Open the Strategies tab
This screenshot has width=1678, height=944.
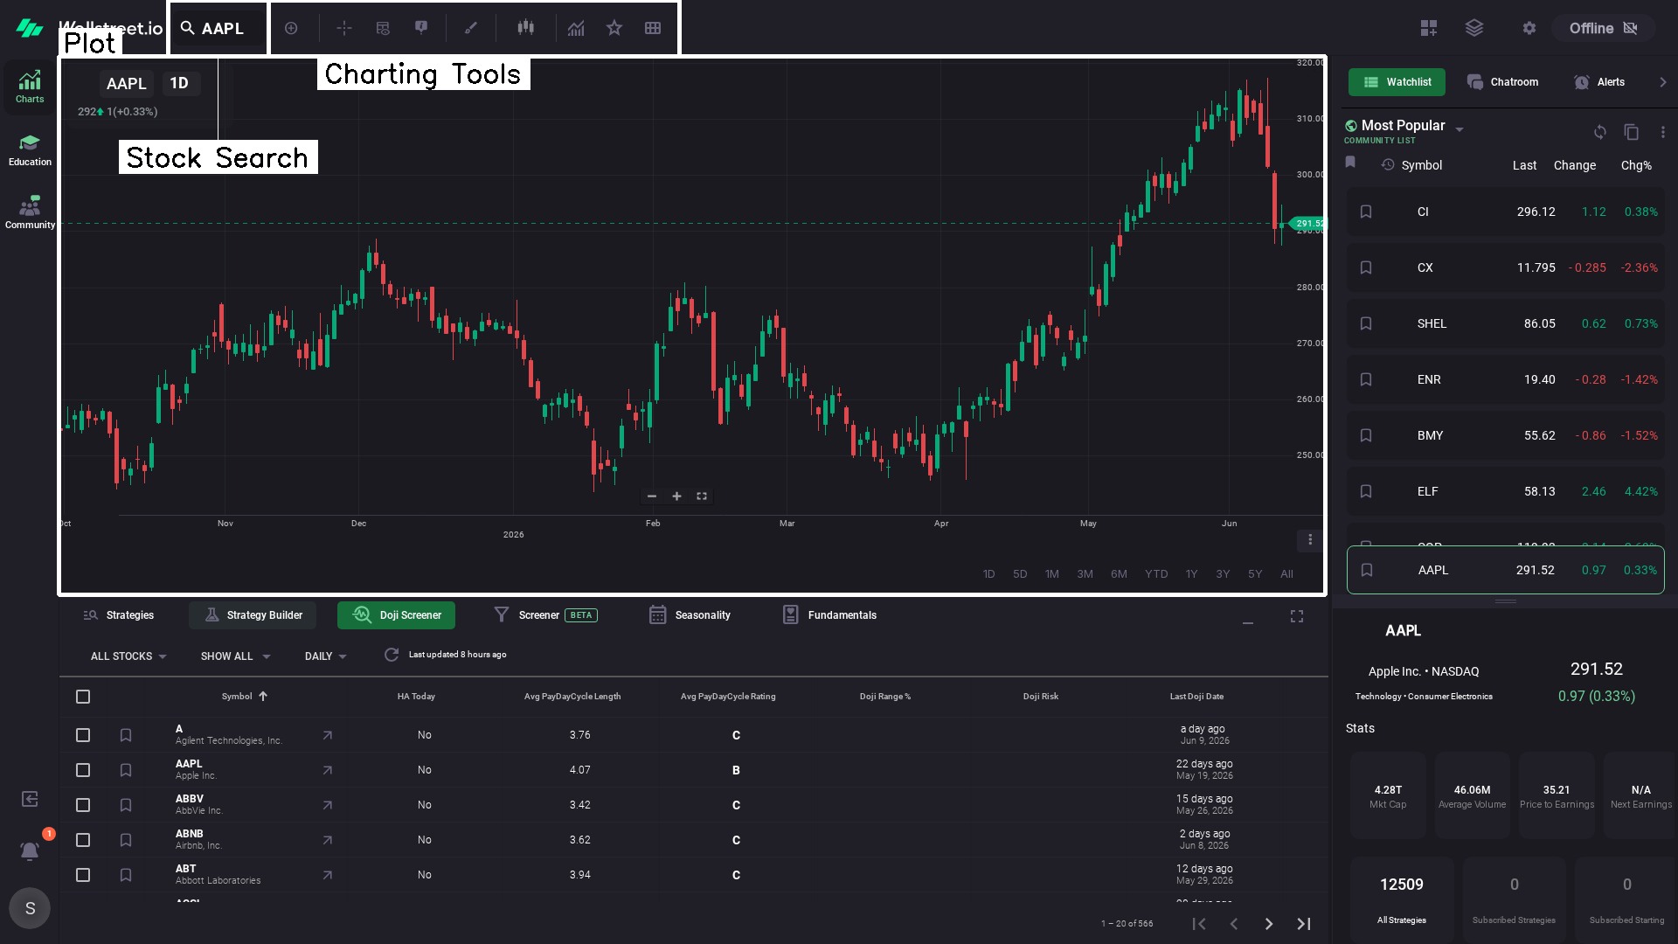click(x=118, y=615)
